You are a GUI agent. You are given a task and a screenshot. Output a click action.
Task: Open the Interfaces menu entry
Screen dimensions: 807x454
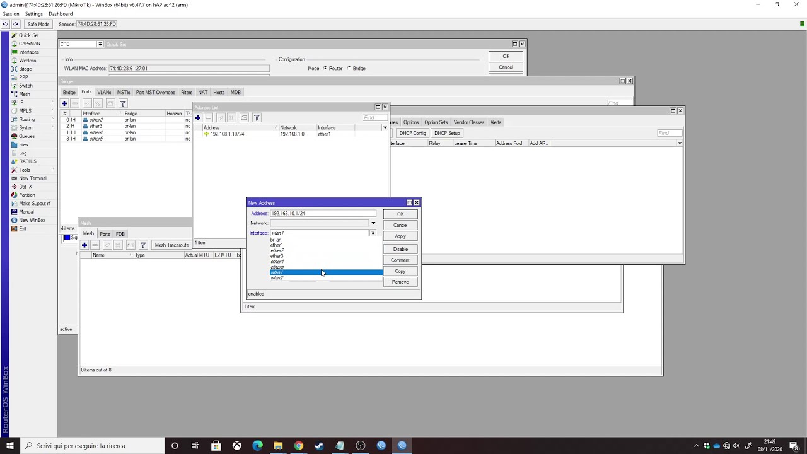(28, 52)
